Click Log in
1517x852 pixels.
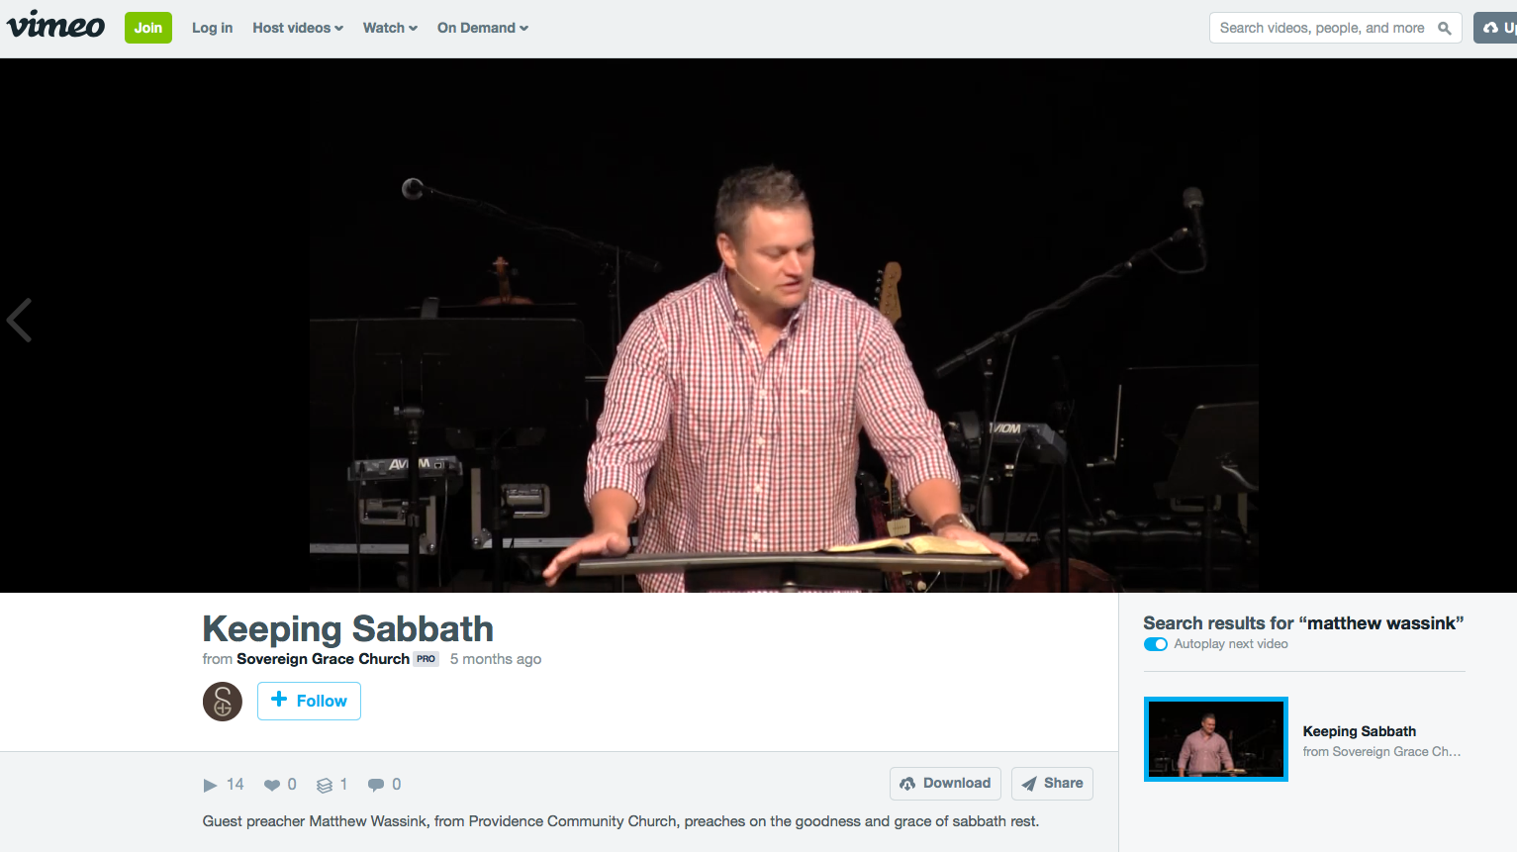(x=212, y=28)
